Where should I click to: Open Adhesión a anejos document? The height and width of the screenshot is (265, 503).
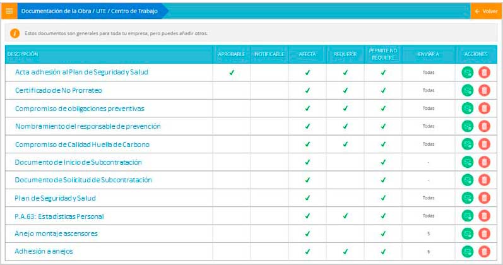coord(44,252)
